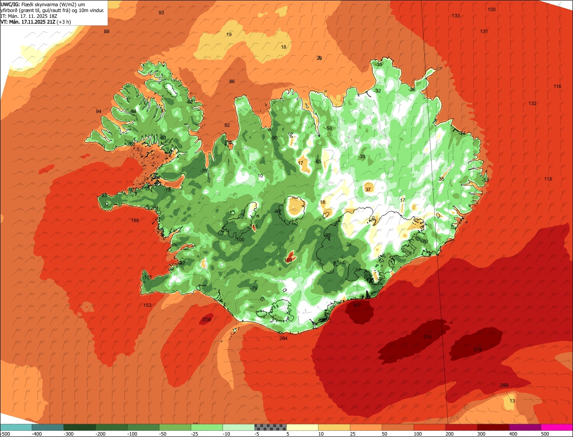Click the 86 value north of Iceland
573x437 pixels.
pyautogui.click(x=232, y=81)
